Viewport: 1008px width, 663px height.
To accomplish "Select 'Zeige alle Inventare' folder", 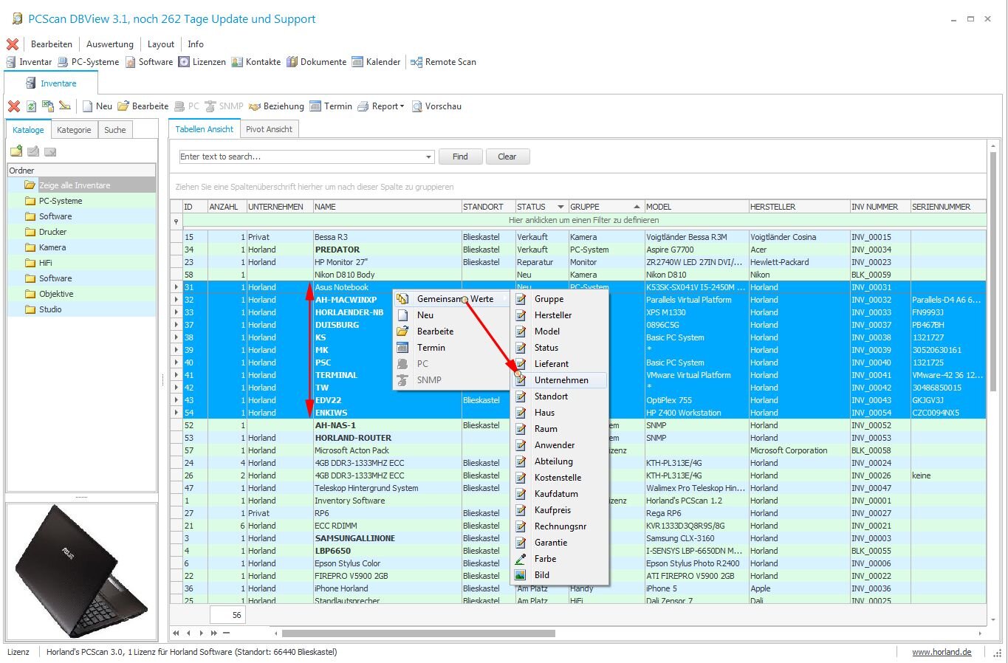I will coord(75,185).
